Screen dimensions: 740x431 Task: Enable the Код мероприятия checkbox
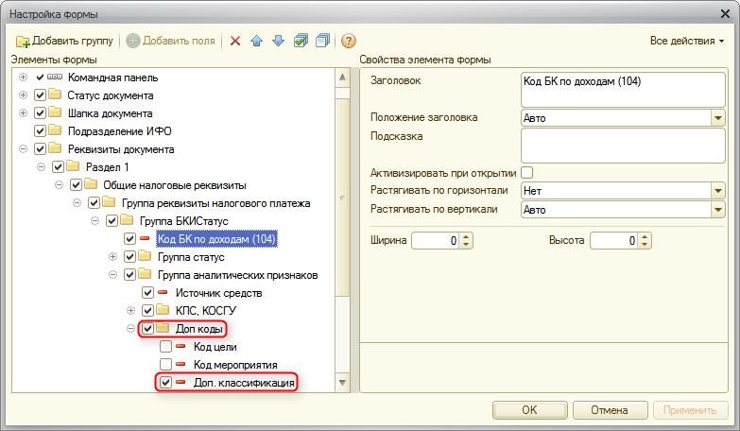[165, 365]
